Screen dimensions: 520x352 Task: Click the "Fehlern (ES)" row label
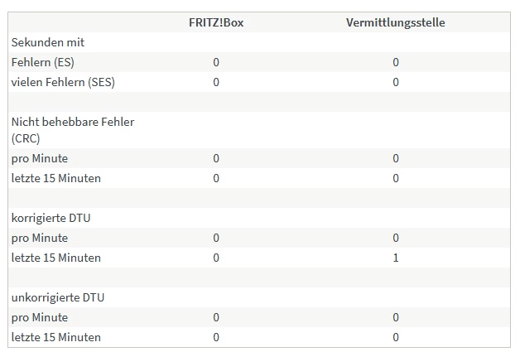(x=48, y=62)
